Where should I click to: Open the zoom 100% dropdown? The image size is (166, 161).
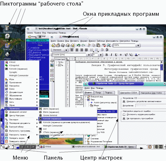pyautogui.click(x=138, y=45)
